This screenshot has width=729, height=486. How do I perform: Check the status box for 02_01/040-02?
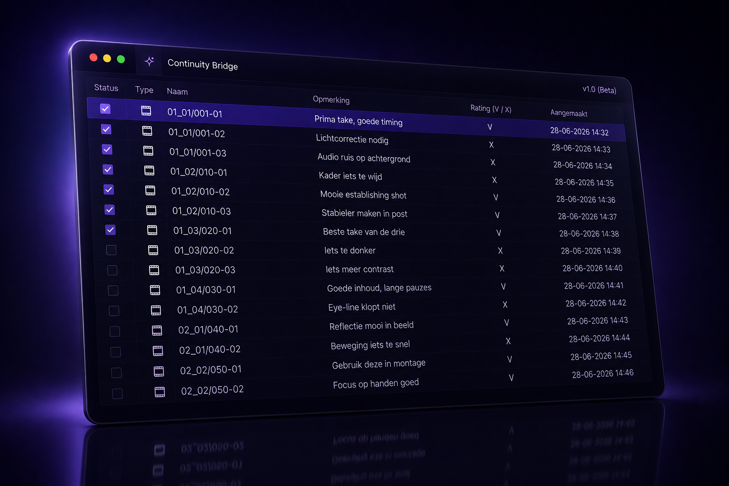115,352
